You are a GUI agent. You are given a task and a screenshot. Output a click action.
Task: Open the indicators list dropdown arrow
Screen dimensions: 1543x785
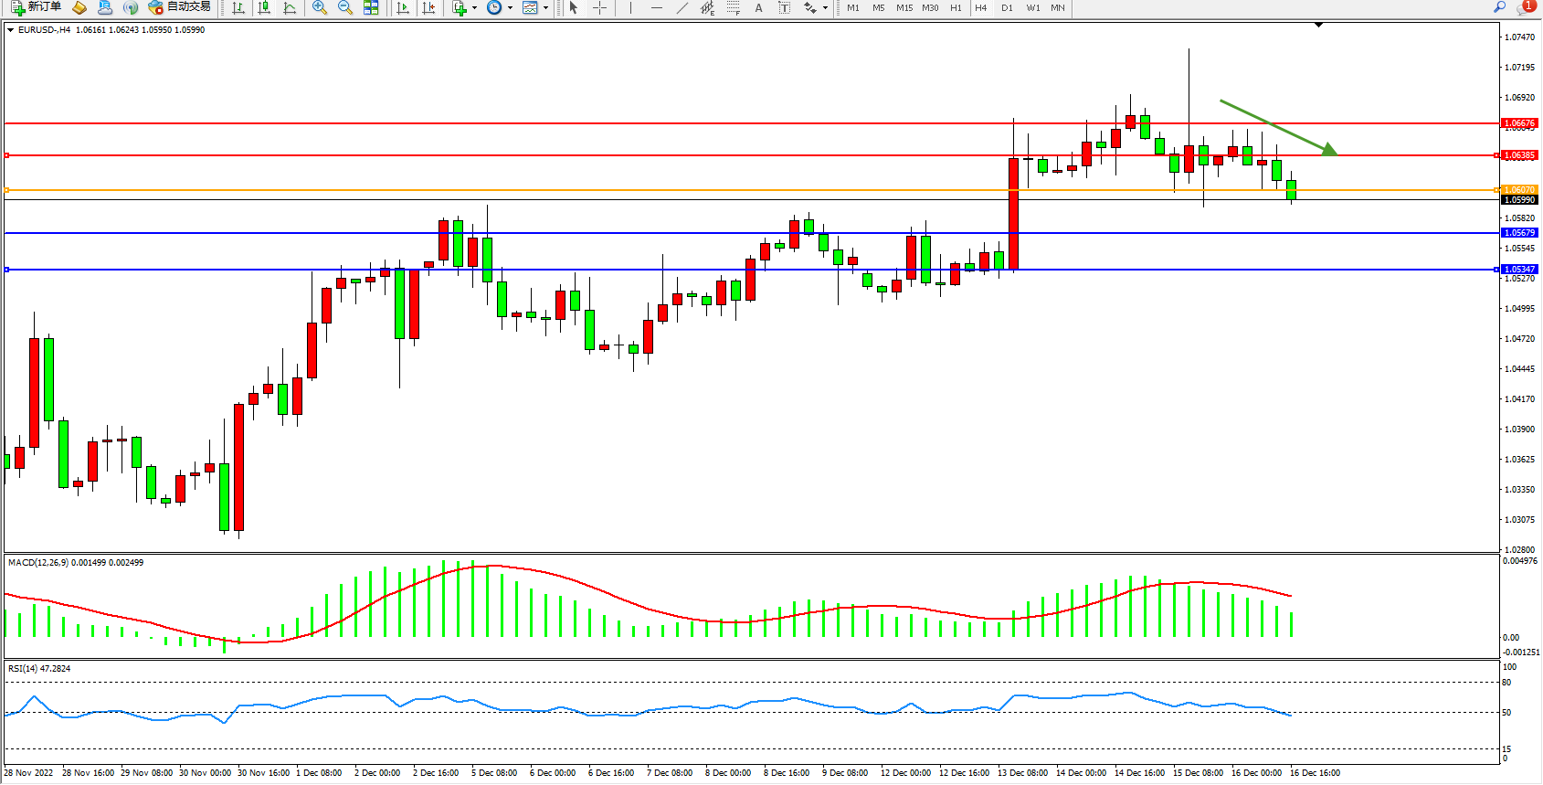474,7
